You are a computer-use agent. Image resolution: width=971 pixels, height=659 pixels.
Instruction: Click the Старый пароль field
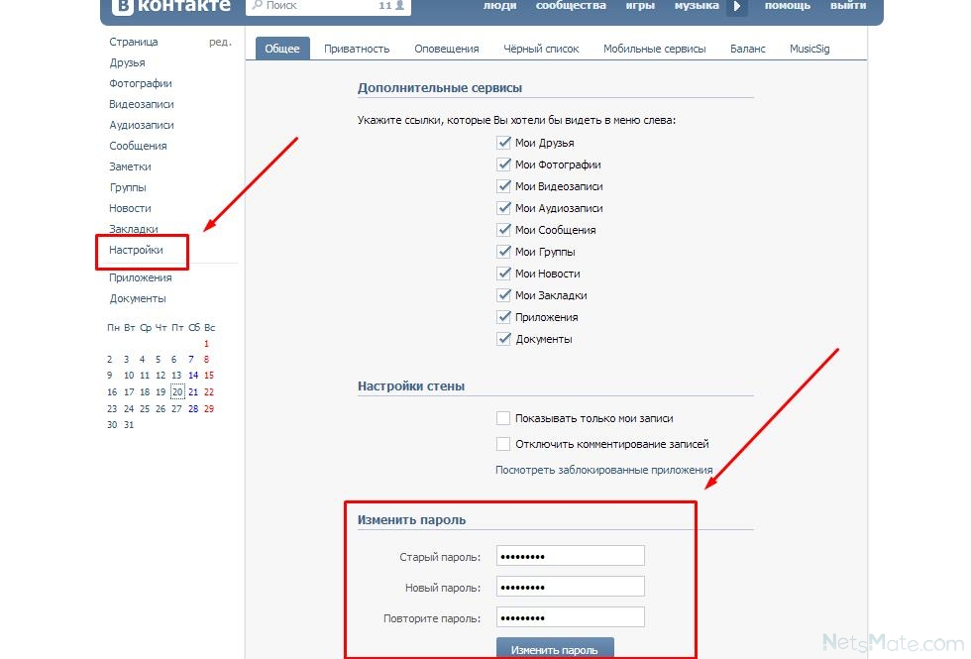point(571,556)
